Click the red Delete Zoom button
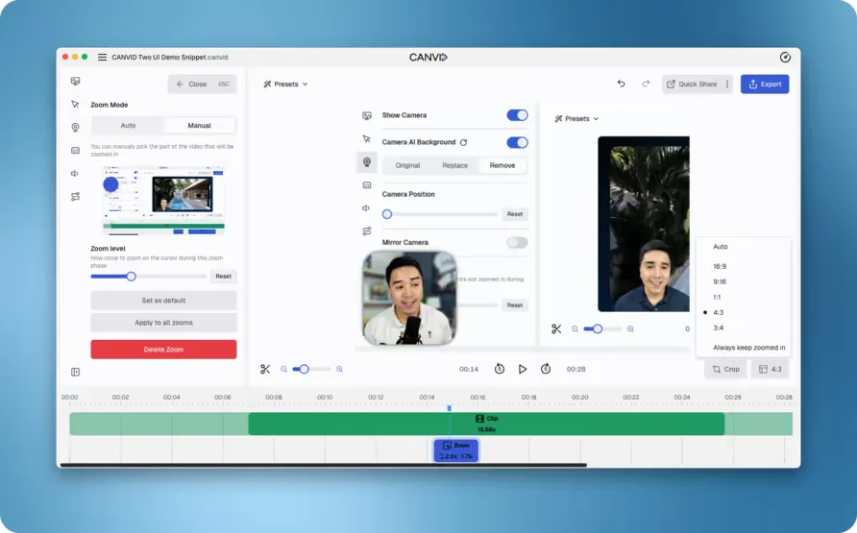The width and height of the screenshot is (857, 533). [163, 350]
